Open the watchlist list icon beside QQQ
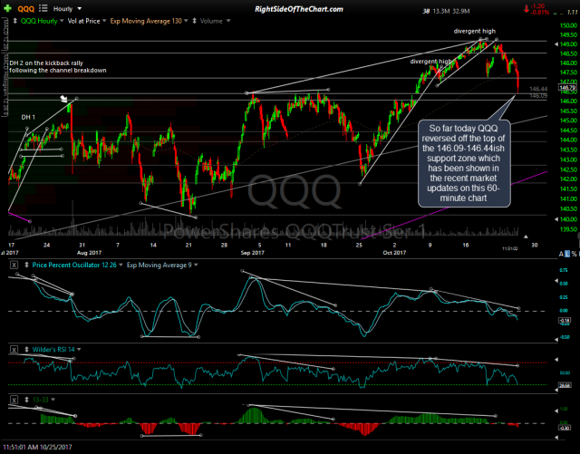Image resolution: width=580 pixels, height=454 pixels. click(x=43, y=8)
